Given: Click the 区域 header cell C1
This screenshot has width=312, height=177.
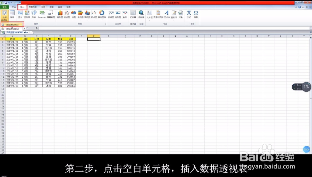Looking at the screenshot, I should point(37,39).
